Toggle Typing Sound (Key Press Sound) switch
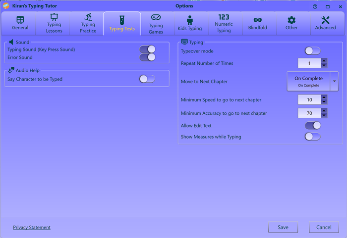This screenshot has width=347, height=238. tap(147, 49)
